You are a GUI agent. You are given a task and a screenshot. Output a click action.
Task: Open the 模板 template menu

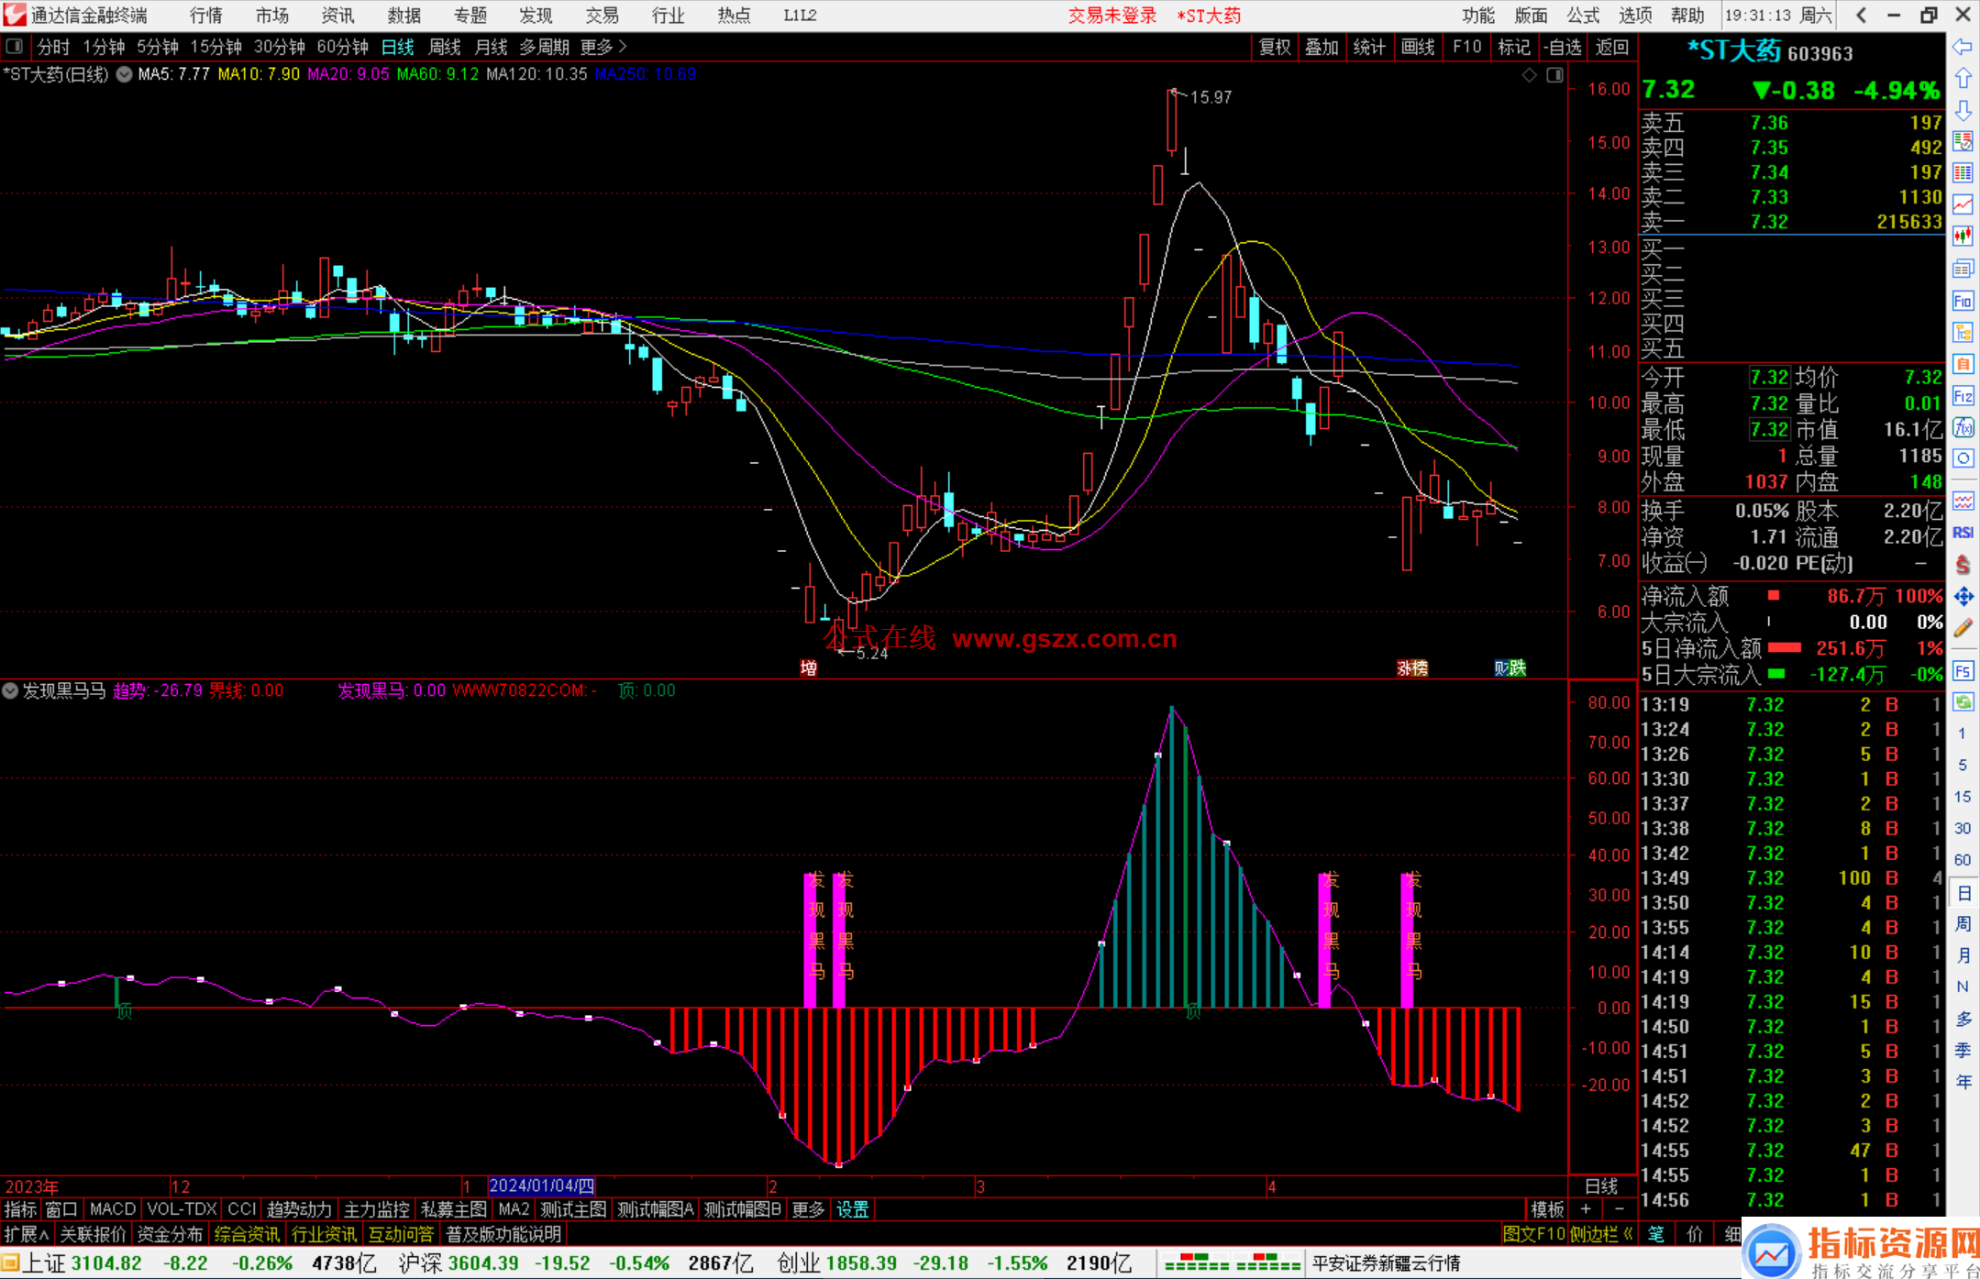click(1548, 1209)
